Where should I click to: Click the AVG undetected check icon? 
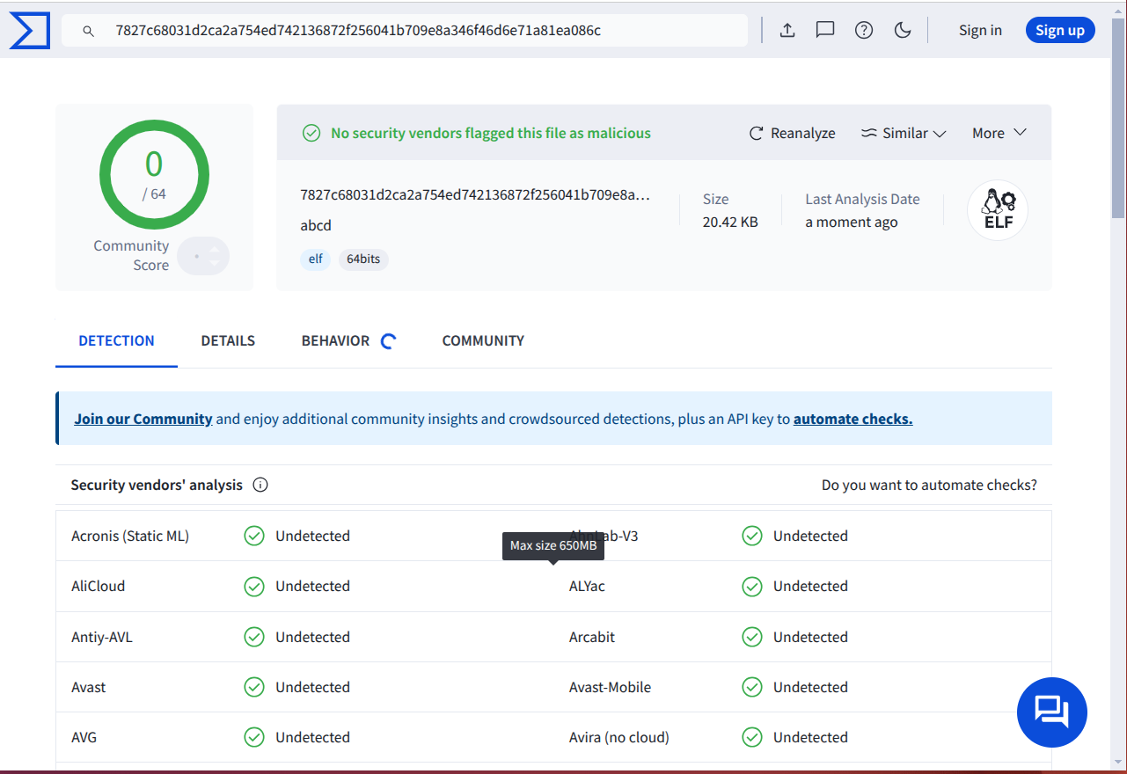coord(254,737)
